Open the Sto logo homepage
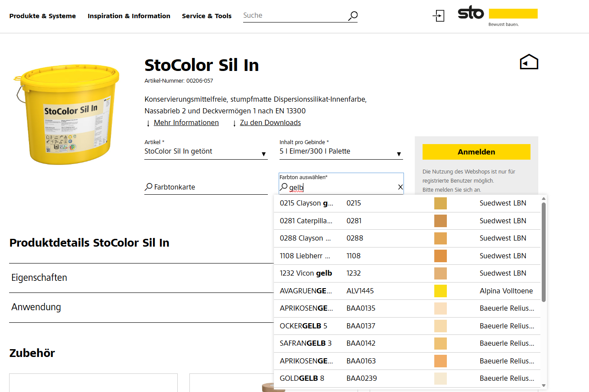Viewport: 589px width, 392px height. click(x=498, y=16)
